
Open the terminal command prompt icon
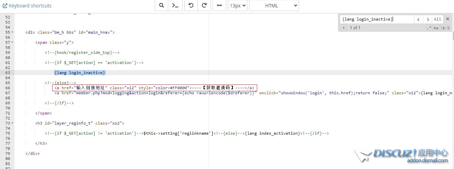pyautogui.click(x=175, y=5)
